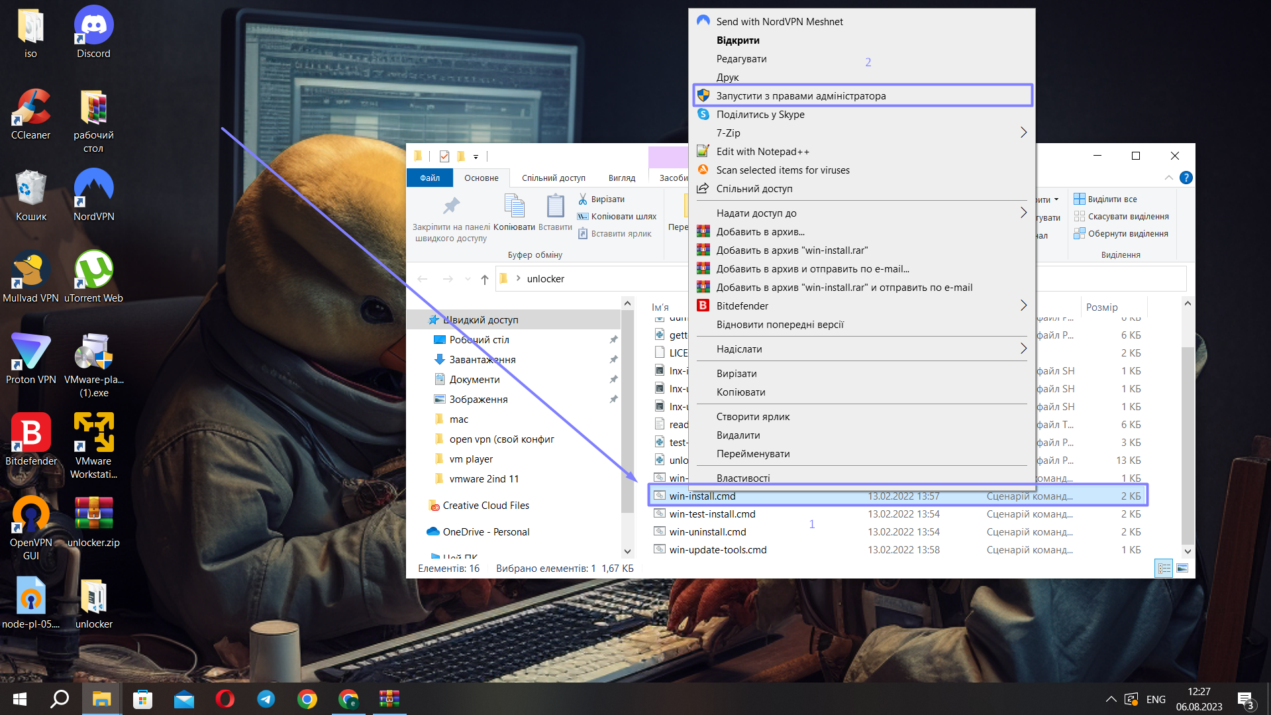The height and width of the screenshot is (715, 1271).
Task: Open the Mullvad VPN desktop icon
Action: tap(30, 277)
